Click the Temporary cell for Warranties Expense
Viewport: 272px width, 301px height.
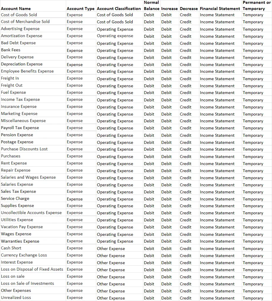click(x=253, y=241)
